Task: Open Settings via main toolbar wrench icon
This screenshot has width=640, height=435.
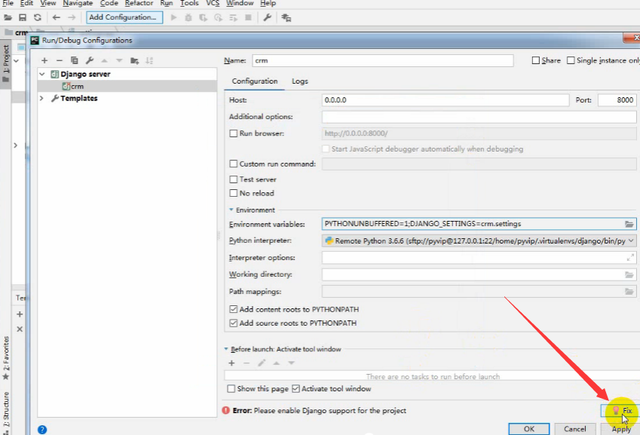Action: (x=268, y=17)
